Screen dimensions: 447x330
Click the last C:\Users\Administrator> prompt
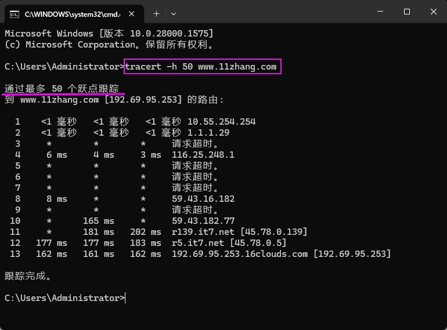(64, 298)
